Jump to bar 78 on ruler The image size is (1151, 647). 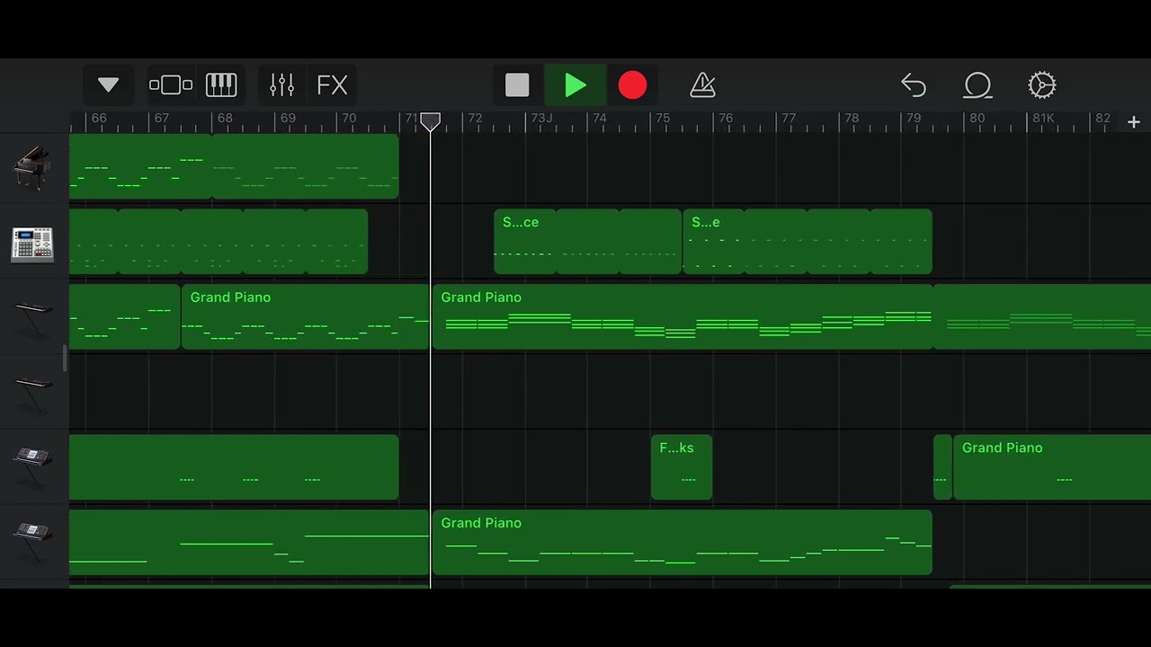(852, 119)
